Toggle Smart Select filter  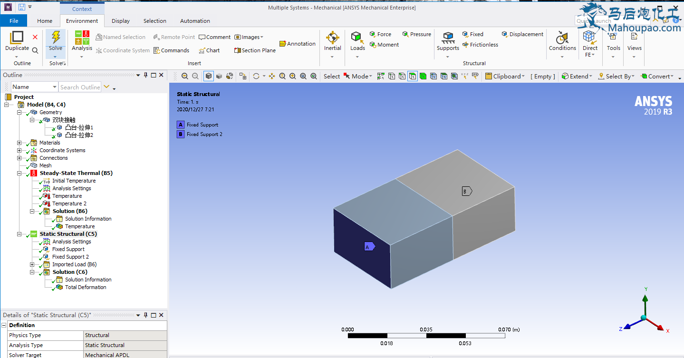(381, 76)
